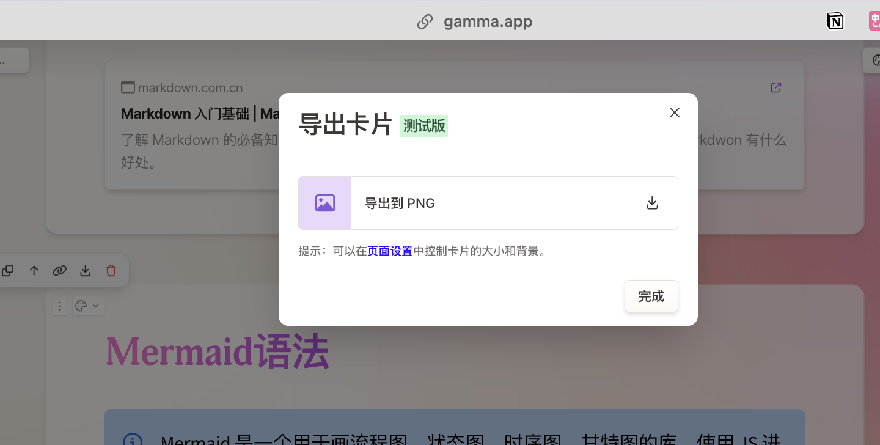Click the link icon beside gamma.app
Viewport: 880px width, 445px height.
[425, 22]
